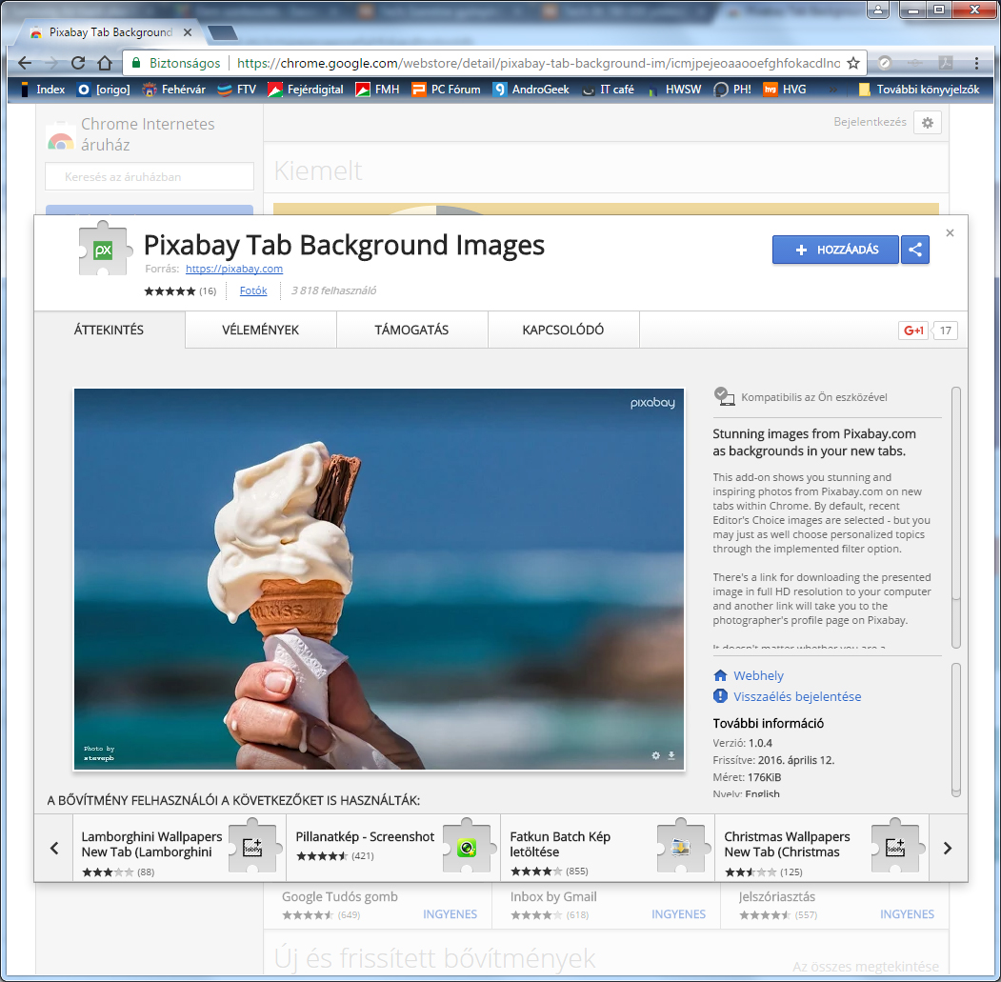Open the Index bookmark
1001x982 pixels.
point(42,90)
